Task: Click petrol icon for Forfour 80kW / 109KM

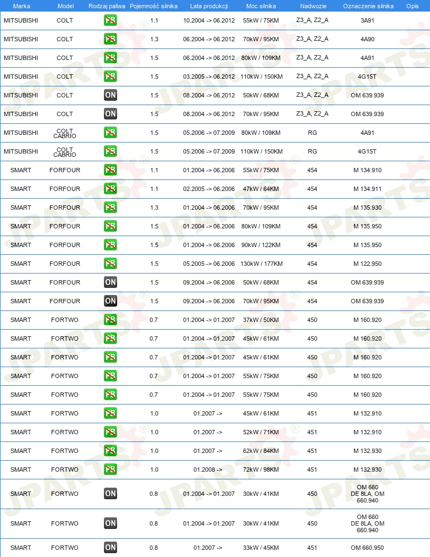Action: 111,226
